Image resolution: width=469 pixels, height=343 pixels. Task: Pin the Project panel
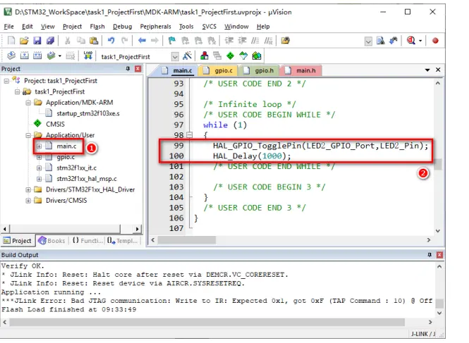click(x=128, y=69)
